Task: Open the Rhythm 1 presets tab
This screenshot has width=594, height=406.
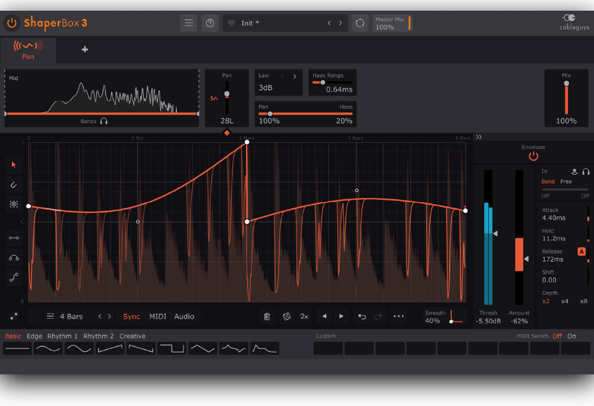Action: point(62,336)
